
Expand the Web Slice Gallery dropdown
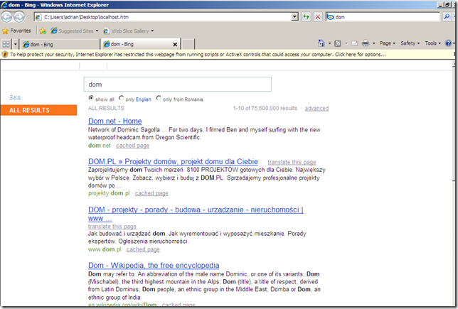(152, 31)
